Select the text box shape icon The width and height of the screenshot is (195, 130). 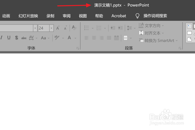pos(189,26)
